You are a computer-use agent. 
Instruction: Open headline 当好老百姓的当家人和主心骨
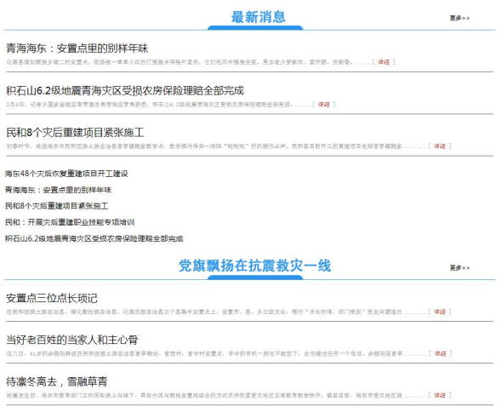[72, 340]
